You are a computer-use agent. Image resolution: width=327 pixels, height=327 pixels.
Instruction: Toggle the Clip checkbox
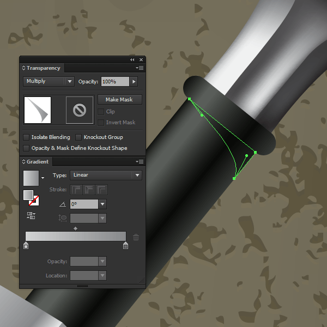(x=101, y=112)
